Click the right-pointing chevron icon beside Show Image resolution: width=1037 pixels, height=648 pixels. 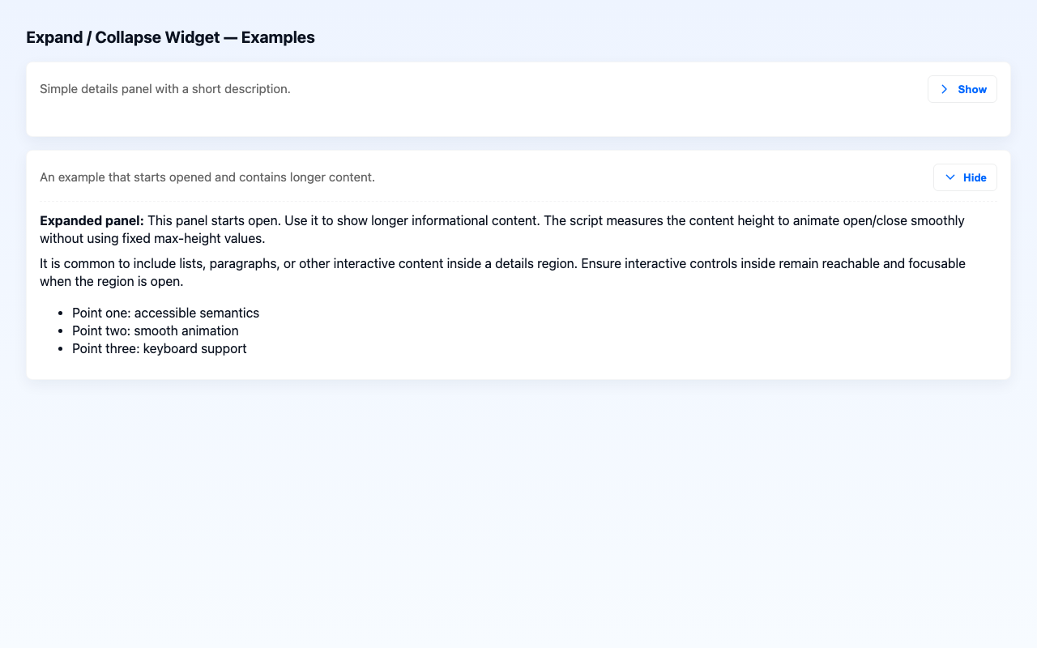[944, 89]
